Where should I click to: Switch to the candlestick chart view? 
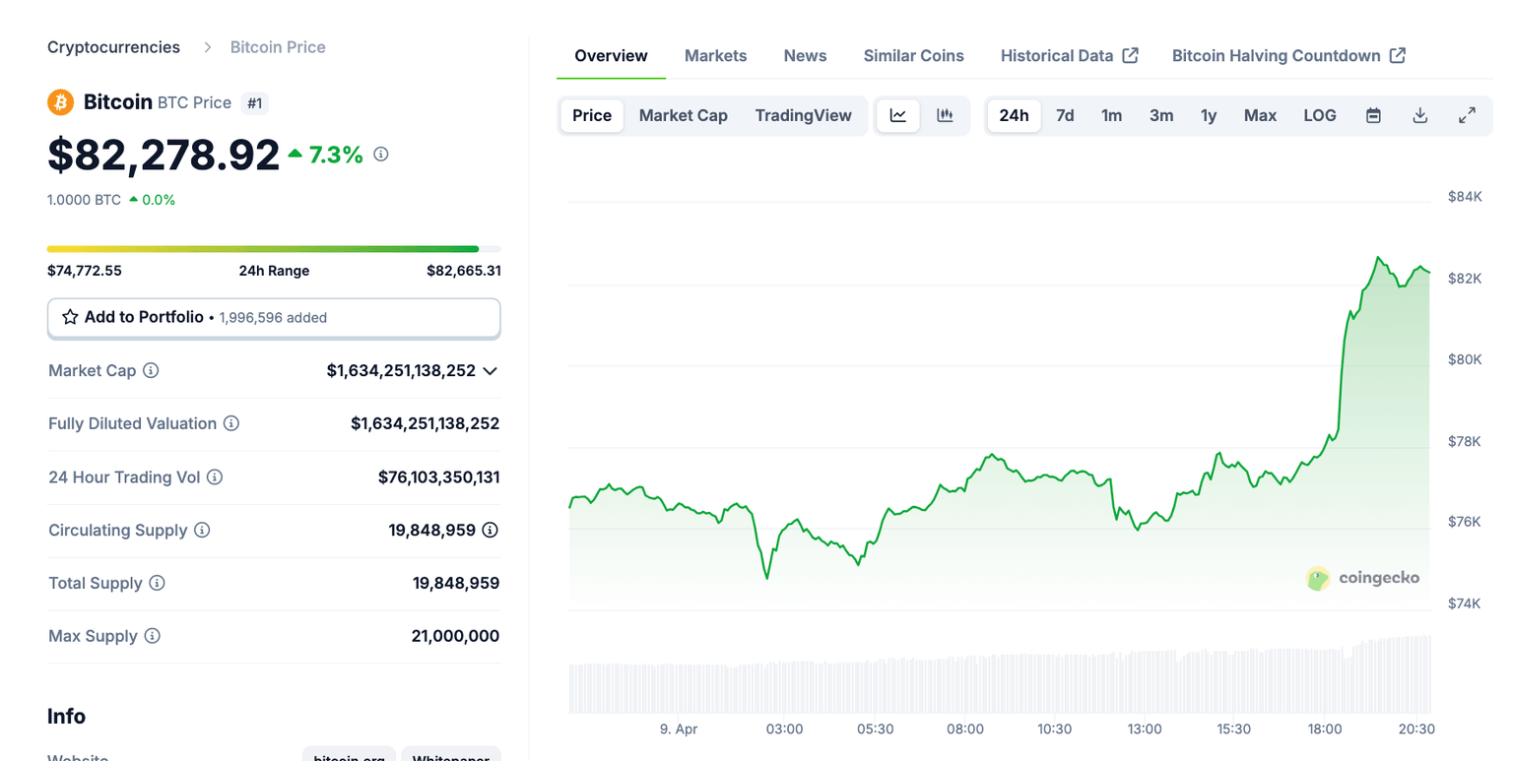click(945, 115)
